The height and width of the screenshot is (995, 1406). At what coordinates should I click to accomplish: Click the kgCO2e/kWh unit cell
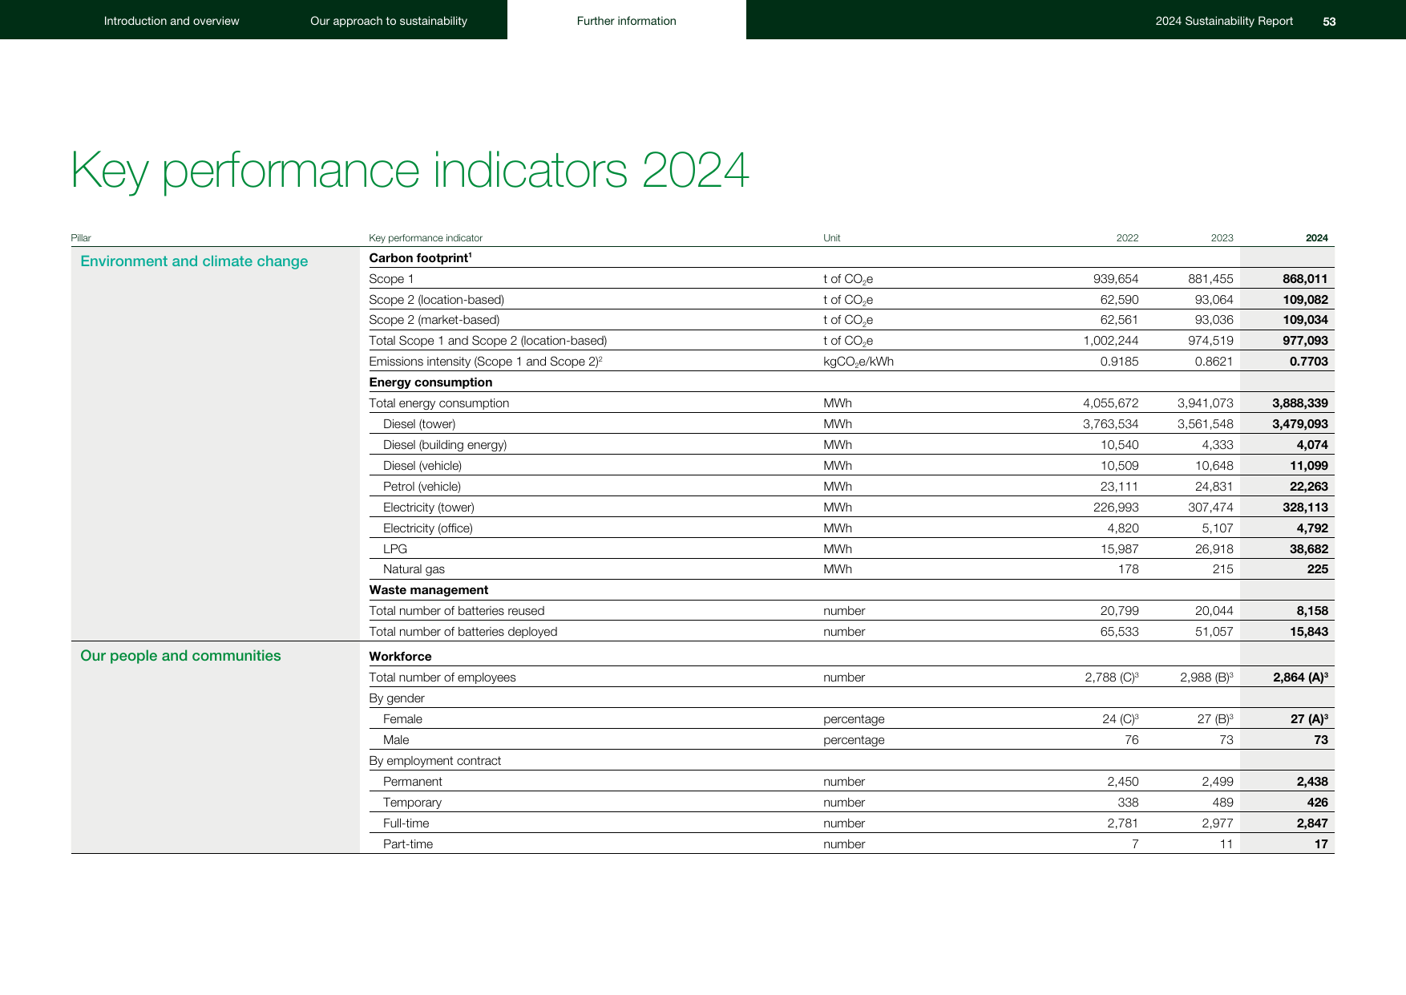pos(859,362)
